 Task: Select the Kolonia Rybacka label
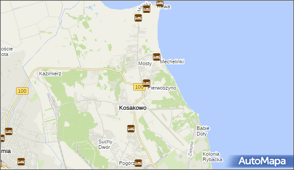(212, 157)
